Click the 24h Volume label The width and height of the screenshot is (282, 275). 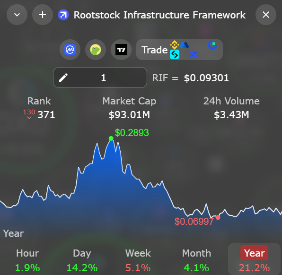click(231, 101)
